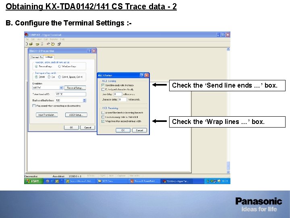This screenshot has width=290, height=218.
Task: Open the File menu
Action: tap(27, 39)
